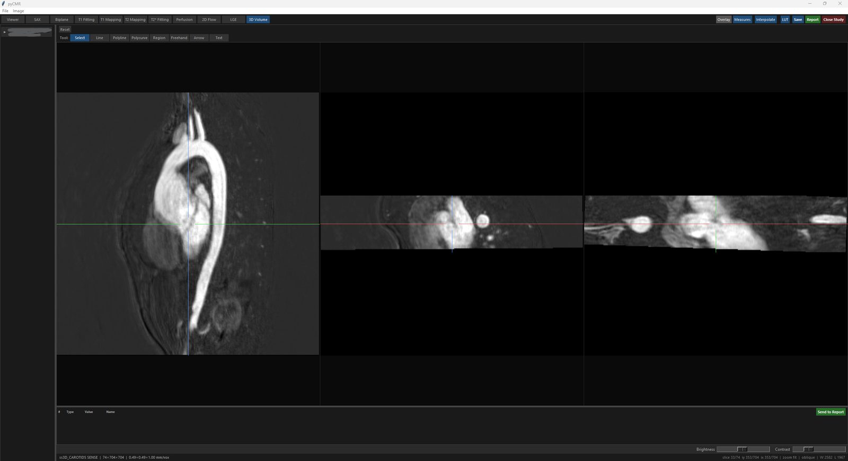Click the Name column header
This screenshot has width=848, height=461.
110,412
